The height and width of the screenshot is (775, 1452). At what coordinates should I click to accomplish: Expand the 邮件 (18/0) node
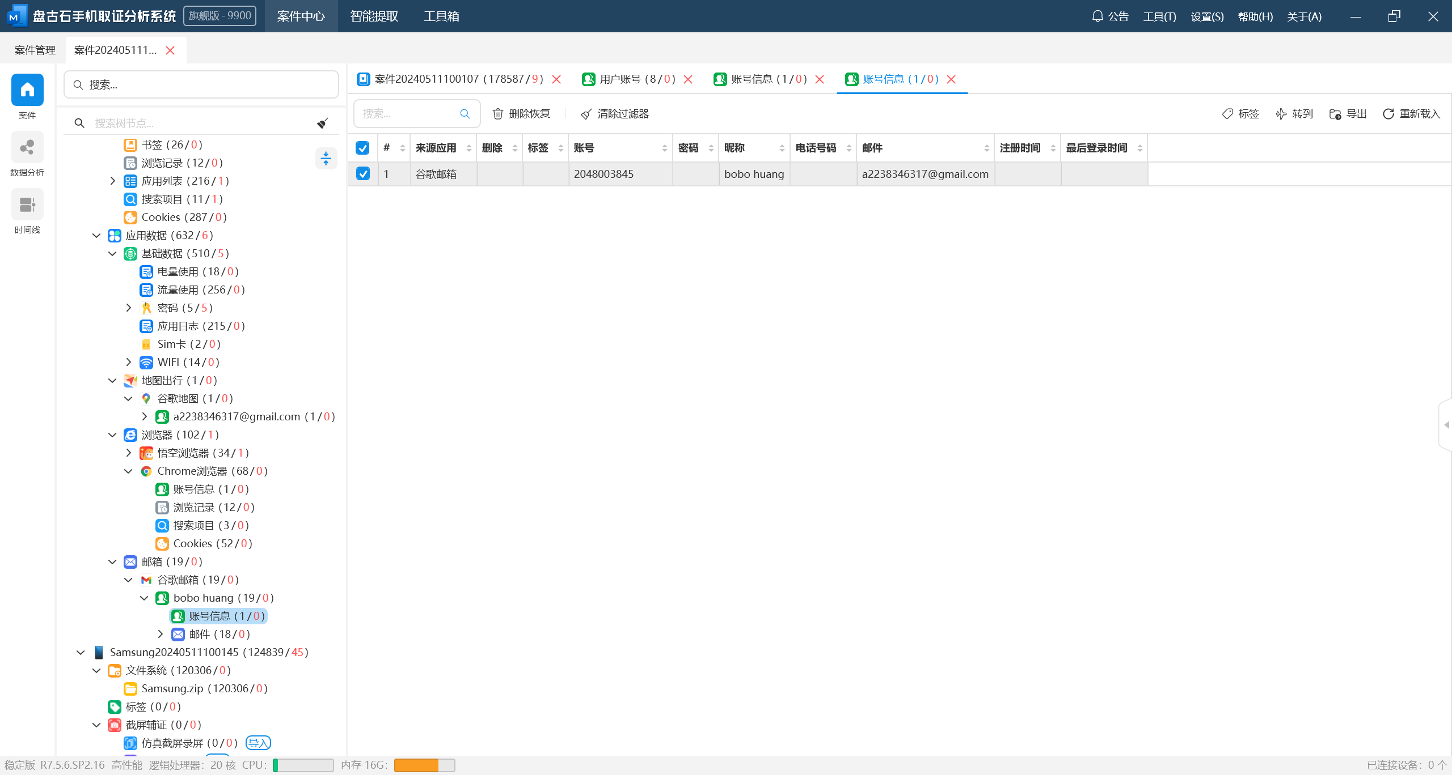pos(161,634)
